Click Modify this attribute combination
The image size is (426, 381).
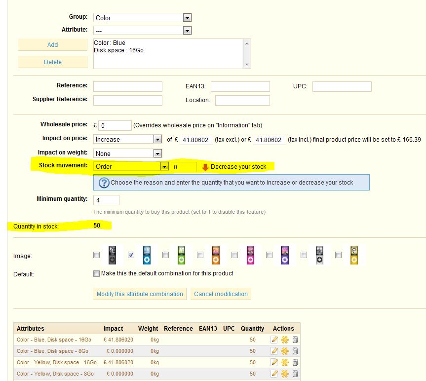point(140,294)
